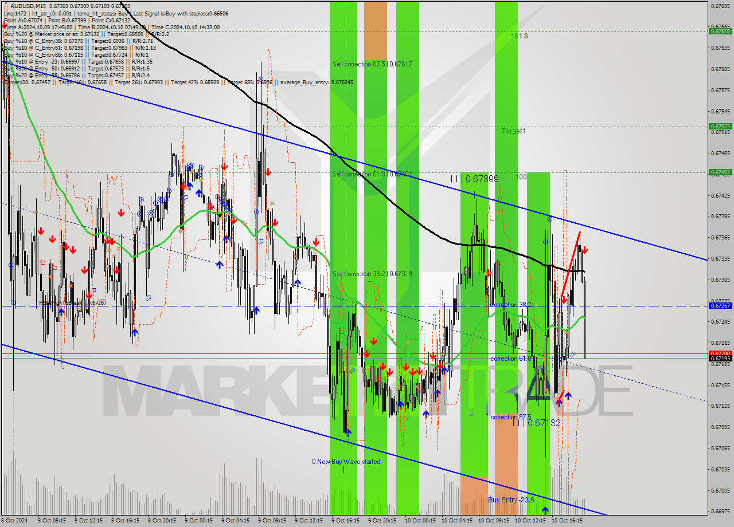
Task: Click the Target1 label
Action: tap(513, 131)
